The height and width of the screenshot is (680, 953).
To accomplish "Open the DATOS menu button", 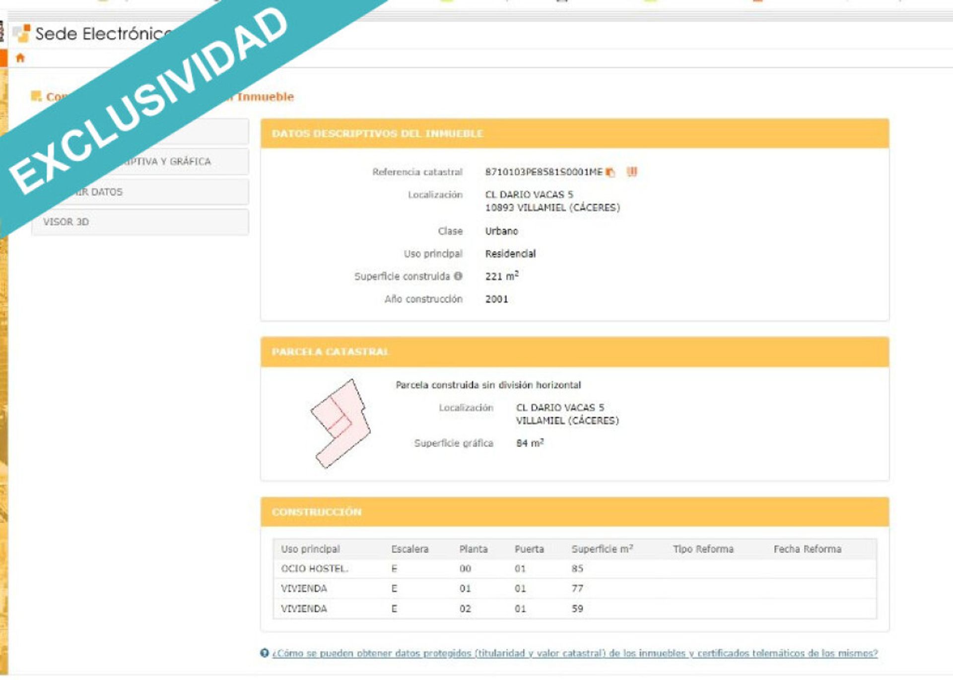I will (140, 192).
